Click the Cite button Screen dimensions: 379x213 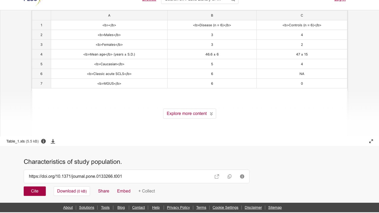point(35,191)
